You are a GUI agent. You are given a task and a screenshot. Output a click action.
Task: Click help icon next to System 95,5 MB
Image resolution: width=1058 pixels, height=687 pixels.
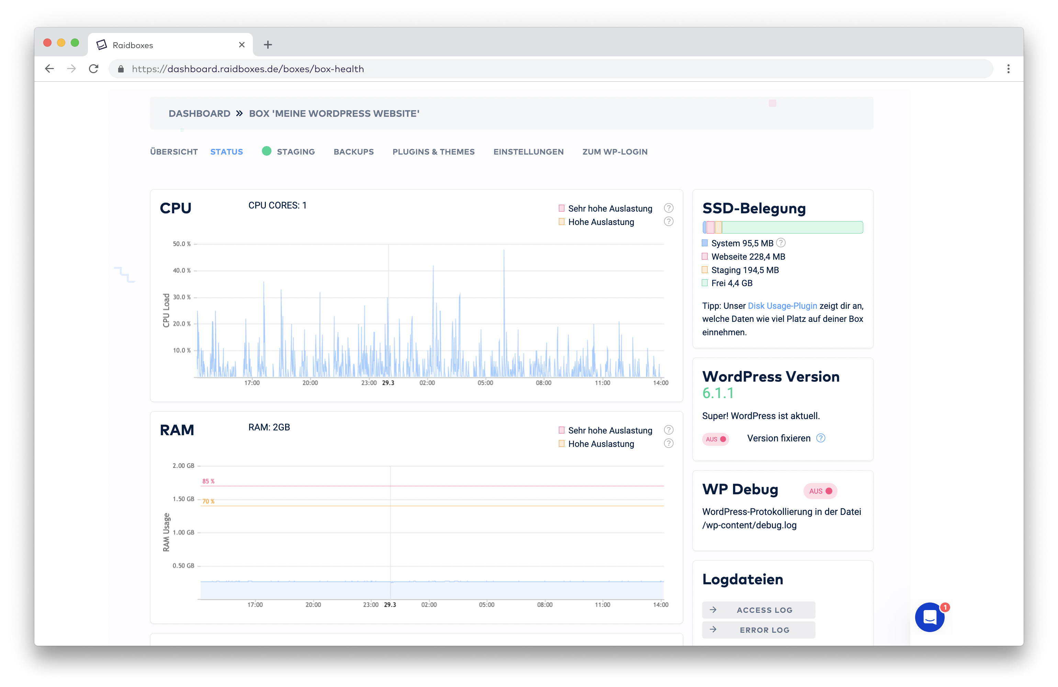point(780,243)
